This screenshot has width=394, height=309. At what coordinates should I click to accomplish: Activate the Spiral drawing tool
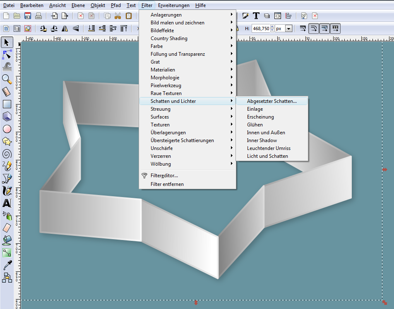point(7,154)
